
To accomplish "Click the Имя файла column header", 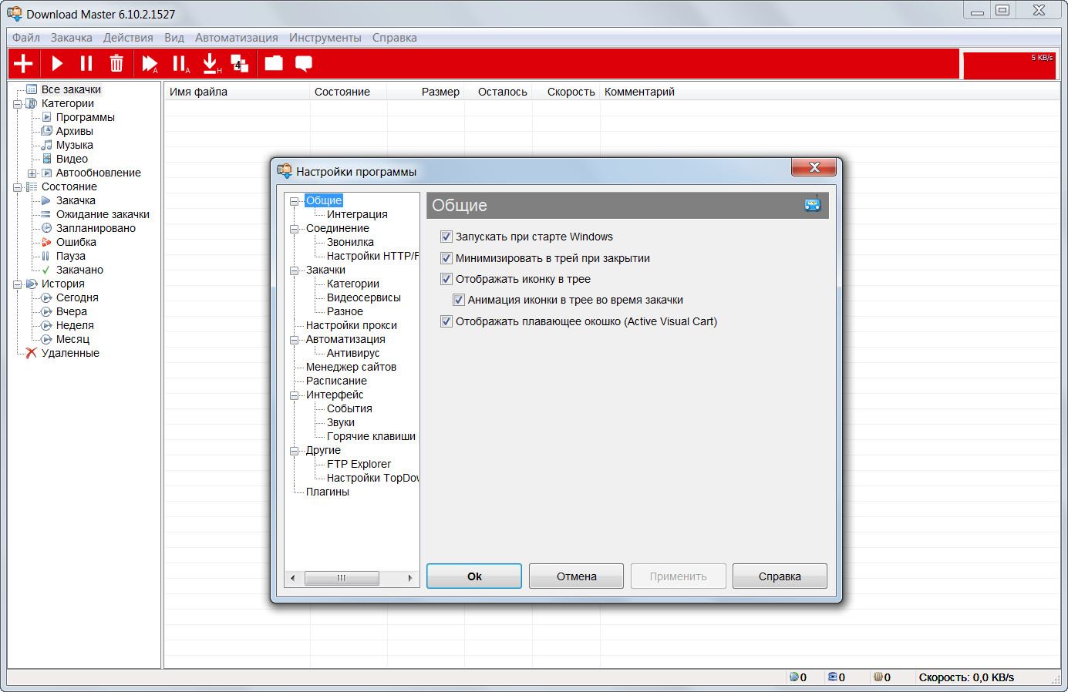I will [238, 92].
